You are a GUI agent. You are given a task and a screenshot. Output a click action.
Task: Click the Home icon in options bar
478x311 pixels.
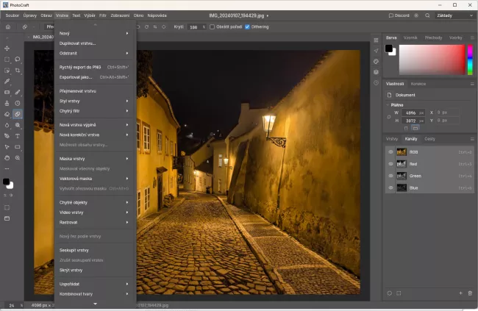click(8, 26)
